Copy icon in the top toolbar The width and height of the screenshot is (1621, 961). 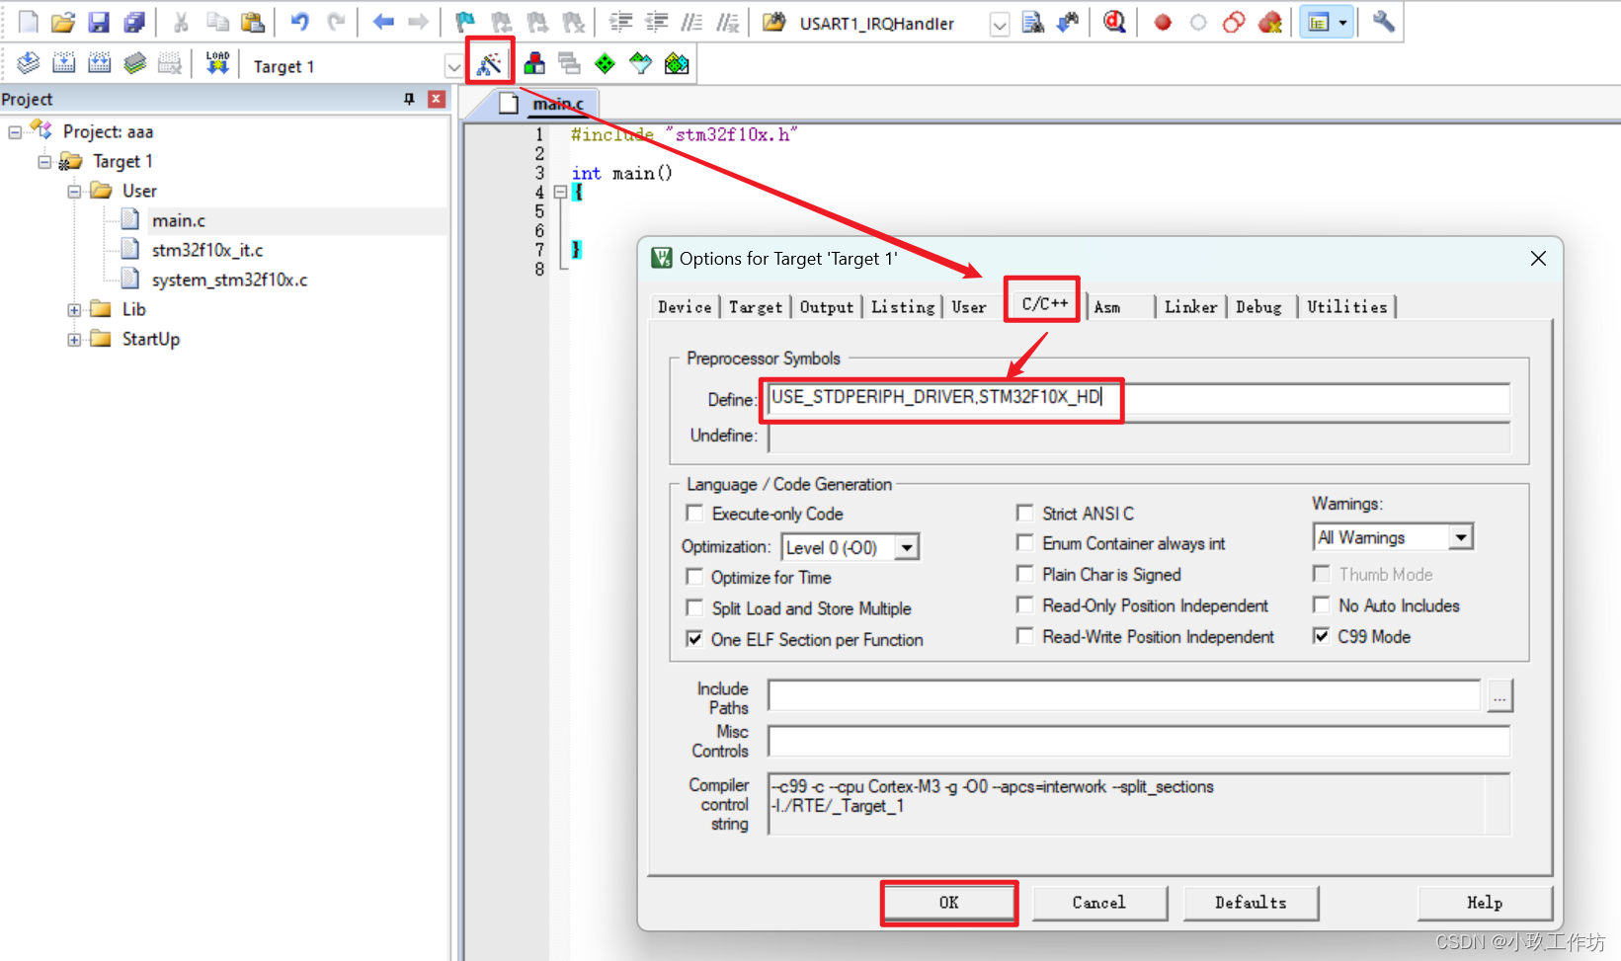pyautogui.click(x=217, y=22)
